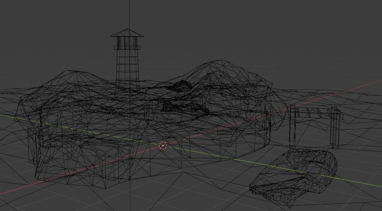Select the dense rock cluster mesh on the island
Screen dimensions: 382x211
(x=185, y=107)
